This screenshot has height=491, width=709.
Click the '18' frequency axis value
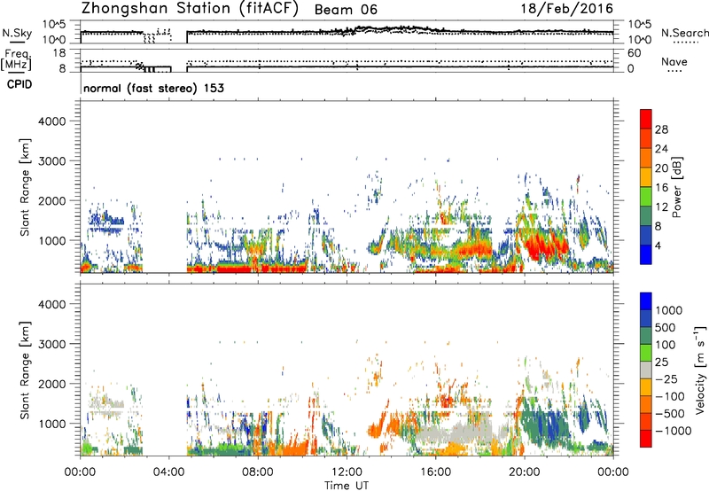pyautogui.click(x=58, y=53)
